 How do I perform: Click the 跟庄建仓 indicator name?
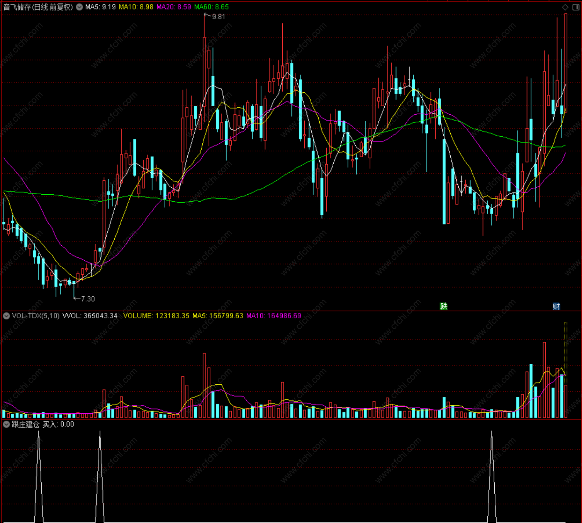(x=25, y=424)
